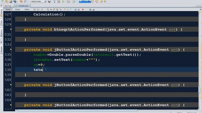Viewport: 202px width, 113px height.
Task: Open the Projects side panel tab
Action: [x=1, y=13]
